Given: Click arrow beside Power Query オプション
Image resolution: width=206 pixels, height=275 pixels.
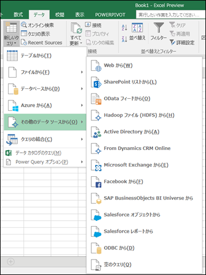Looking at the screenshot, I should (82, 162).
